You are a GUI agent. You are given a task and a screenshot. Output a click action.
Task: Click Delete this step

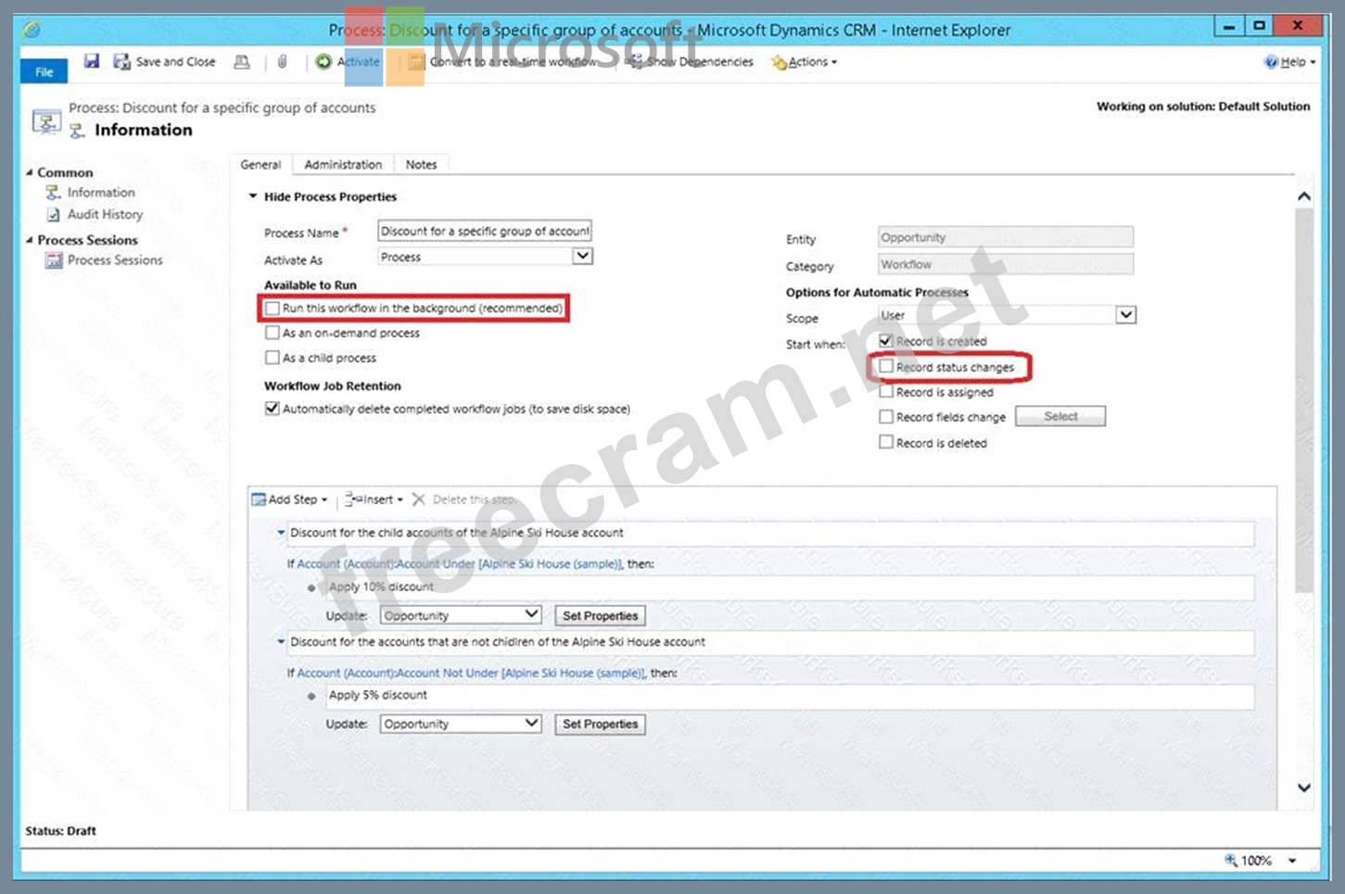[x=464, y=499]
